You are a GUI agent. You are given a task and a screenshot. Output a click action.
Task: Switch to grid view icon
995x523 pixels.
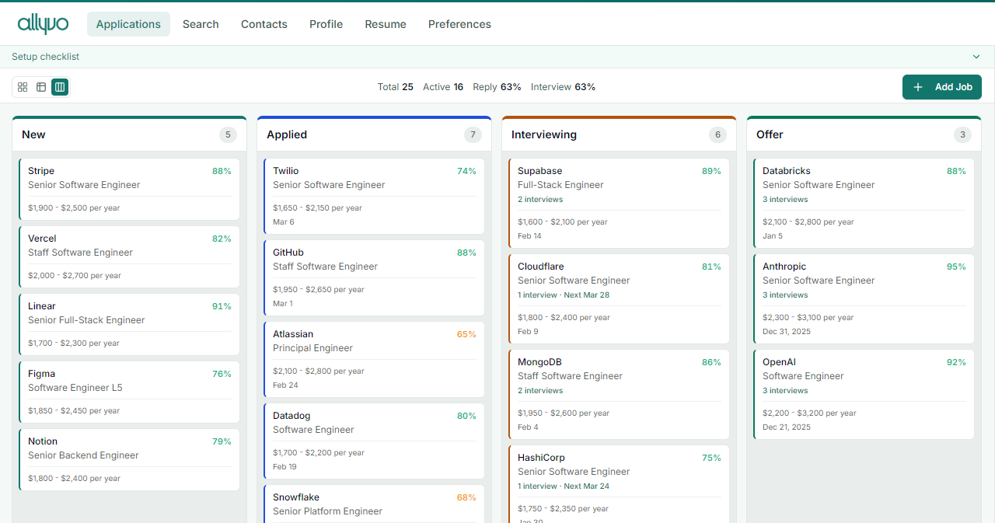coord(23,87)
